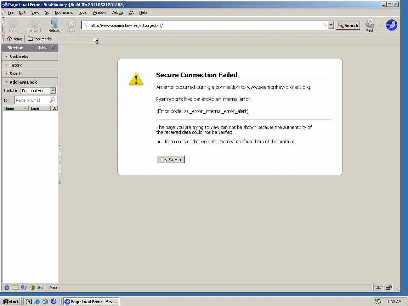Screen dimensions: 408x306
Task: Sort address book by Name column
Action: [15, 108]
